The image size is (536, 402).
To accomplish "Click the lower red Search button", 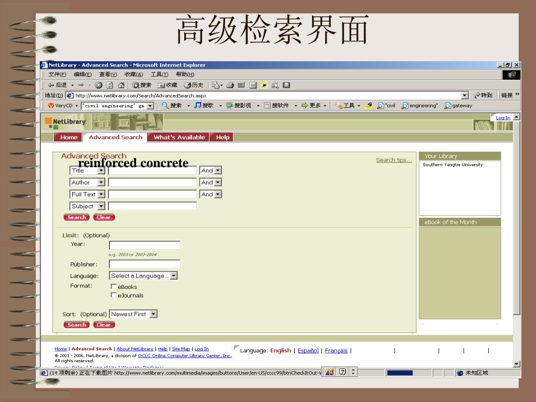I will coord(76,325).
